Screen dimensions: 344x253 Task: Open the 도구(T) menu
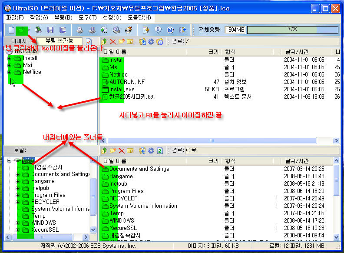[88, 18]
